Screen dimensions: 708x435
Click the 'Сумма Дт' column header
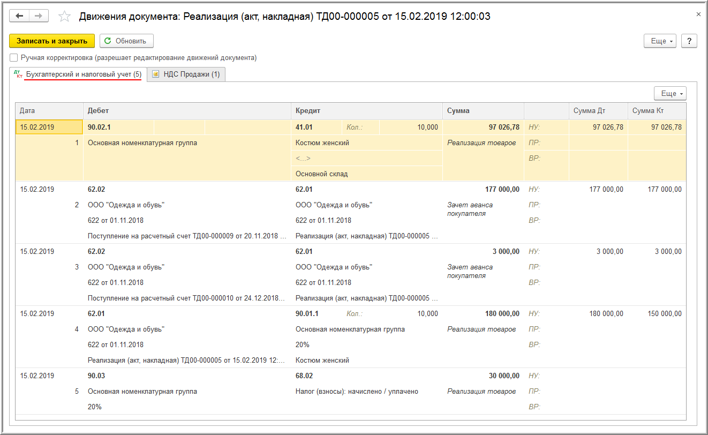click(598, 111)
